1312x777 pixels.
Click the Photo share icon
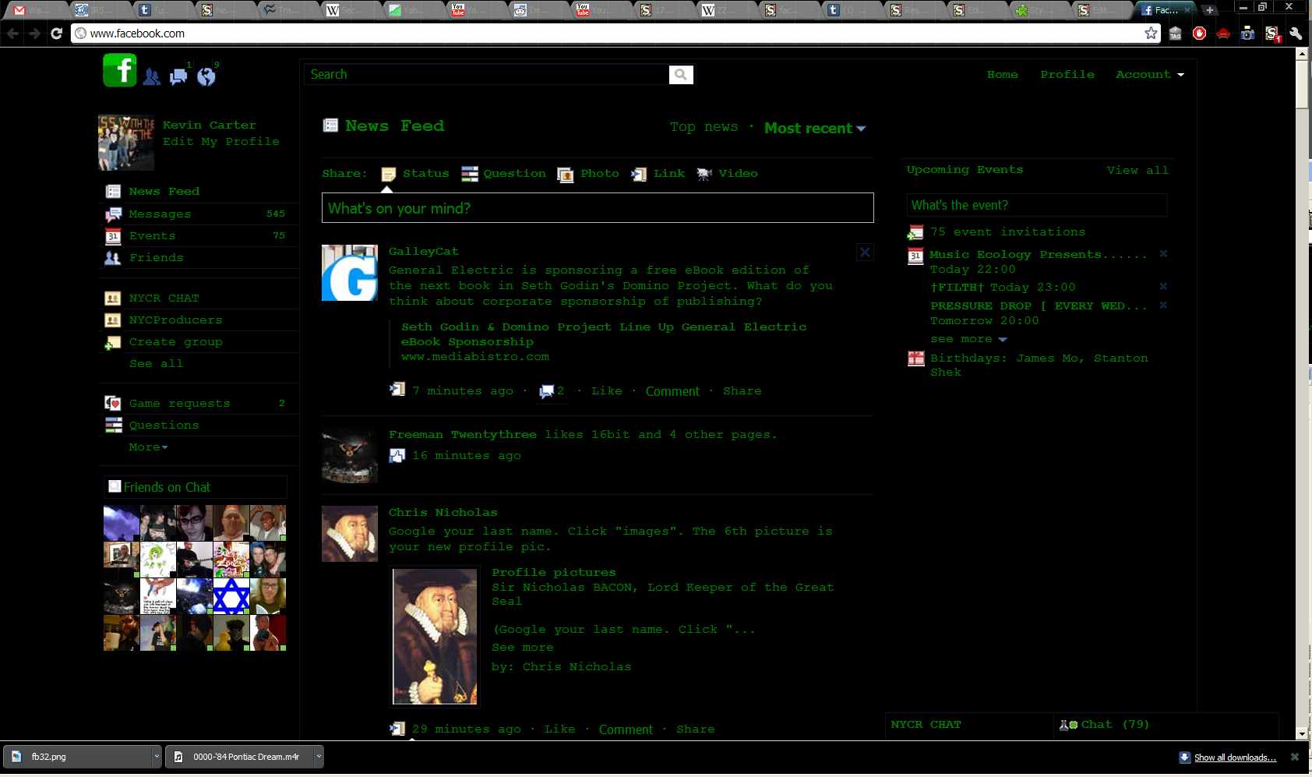point(566,173)
